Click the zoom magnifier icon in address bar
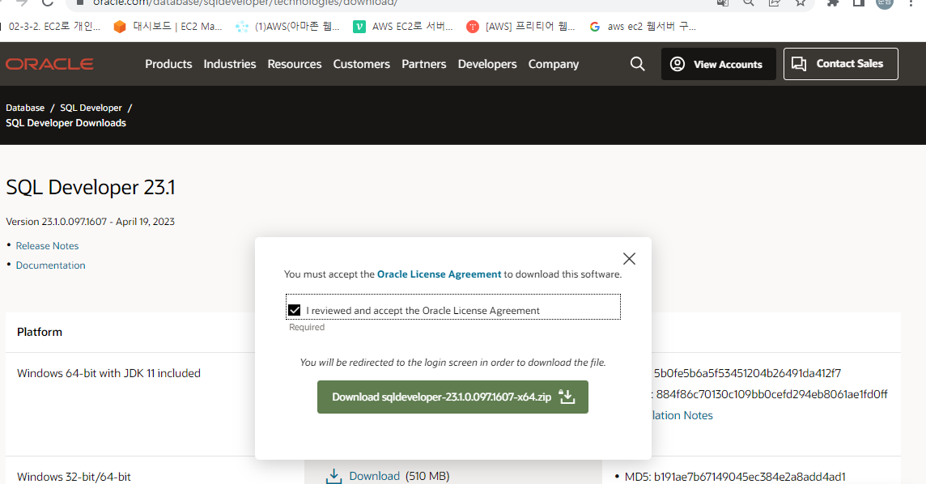926x484 pixels. [x=748, y=2]
